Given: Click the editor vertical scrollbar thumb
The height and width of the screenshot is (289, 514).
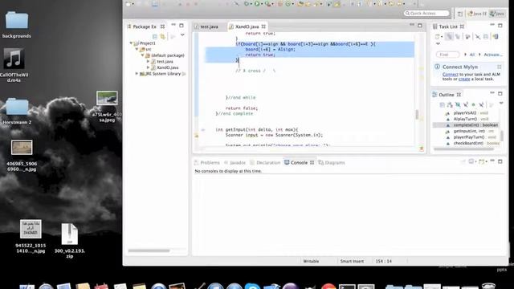Looking at the screenshot, I should click(x=417, y=115).
